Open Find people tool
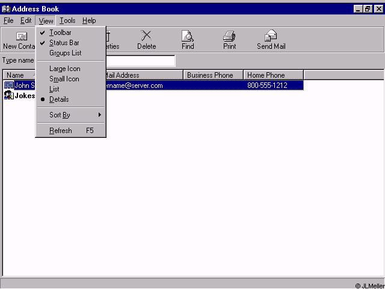This screenshot has height=289, width=385. click(x=188, y=37)
